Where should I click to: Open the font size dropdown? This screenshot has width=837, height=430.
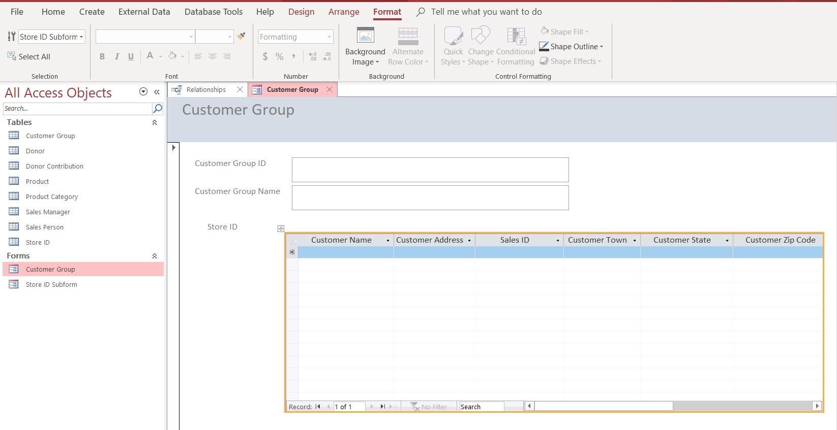[229, 37]
